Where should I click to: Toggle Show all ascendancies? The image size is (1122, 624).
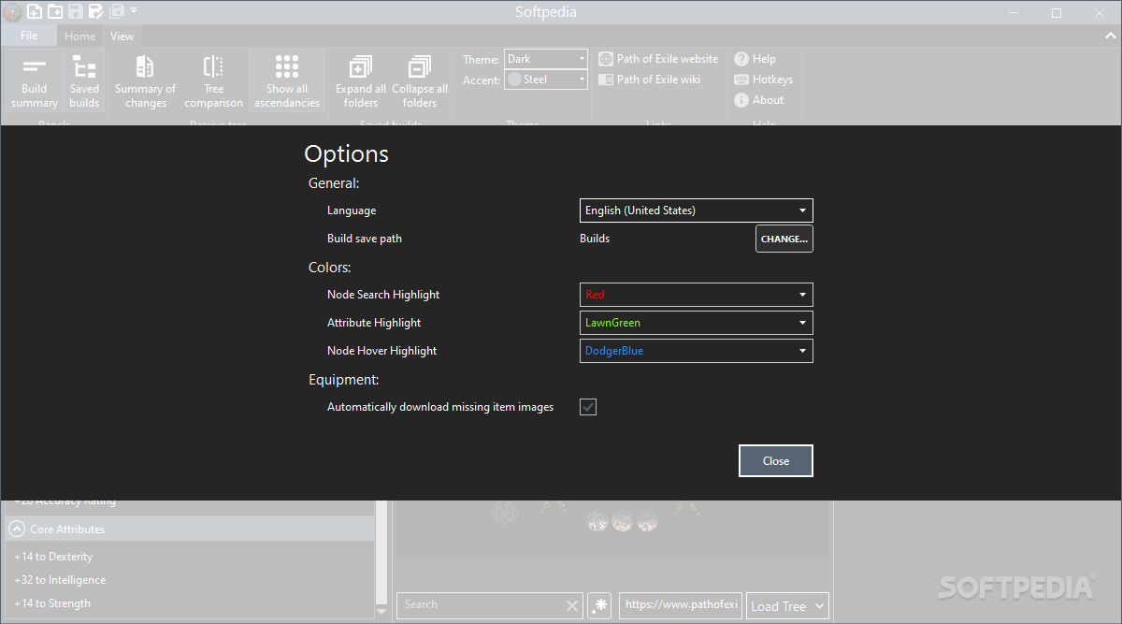287,82
